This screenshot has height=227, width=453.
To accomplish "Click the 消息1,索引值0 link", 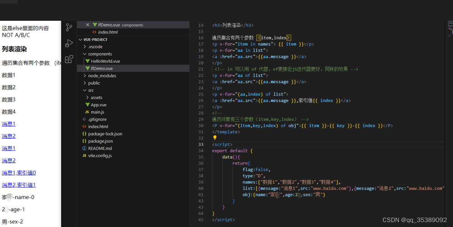I will 19,173.
